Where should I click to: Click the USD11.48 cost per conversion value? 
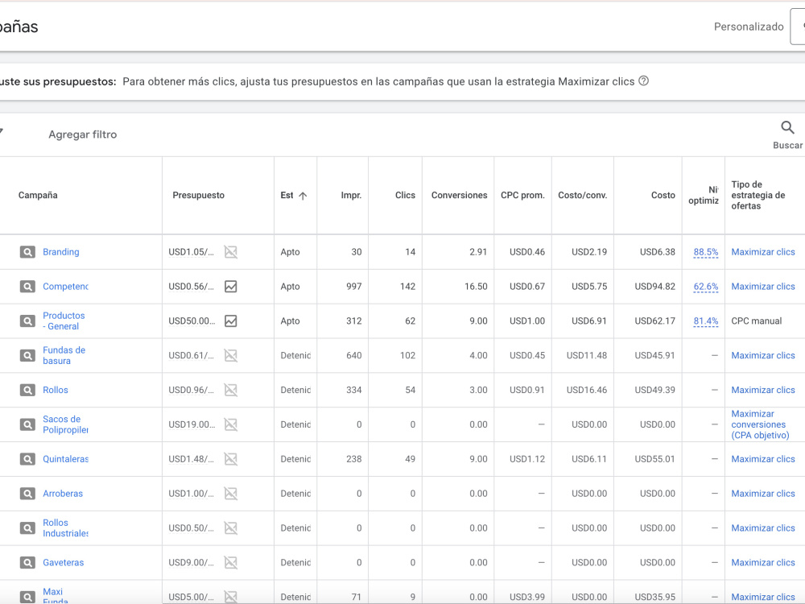coord(587,355)
